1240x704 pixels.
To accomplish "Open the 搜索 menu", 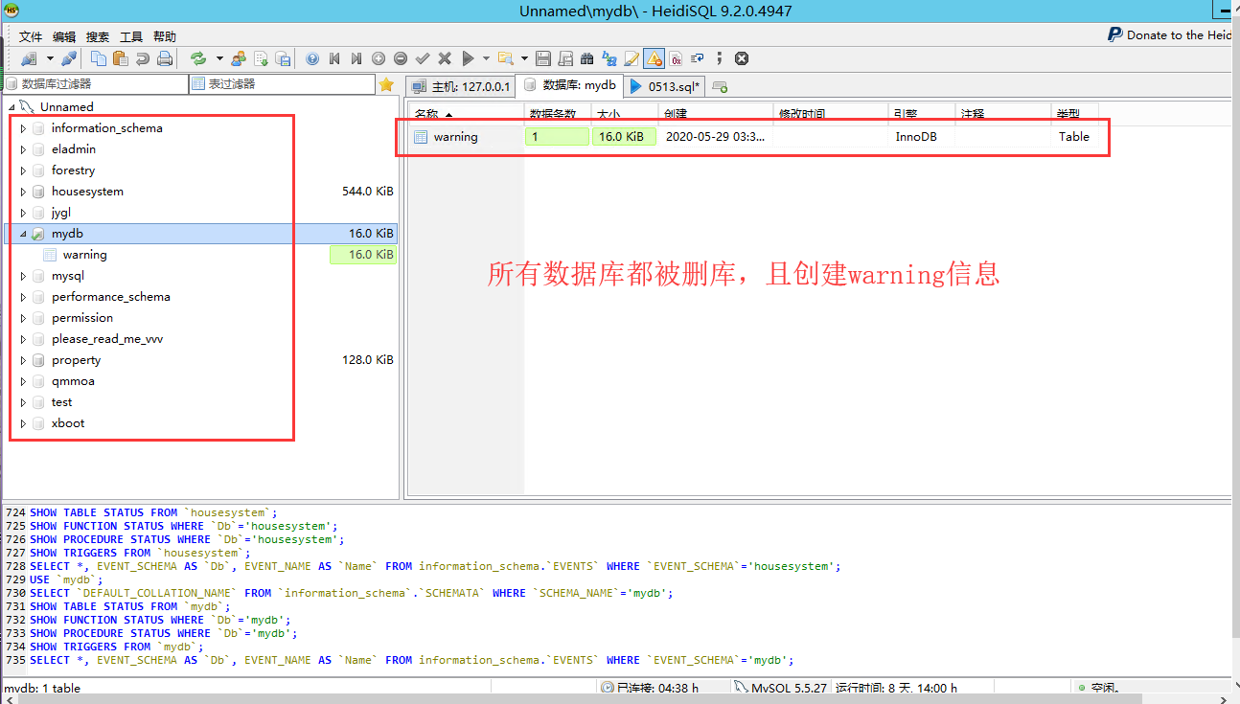I will [x=98, y=36].
